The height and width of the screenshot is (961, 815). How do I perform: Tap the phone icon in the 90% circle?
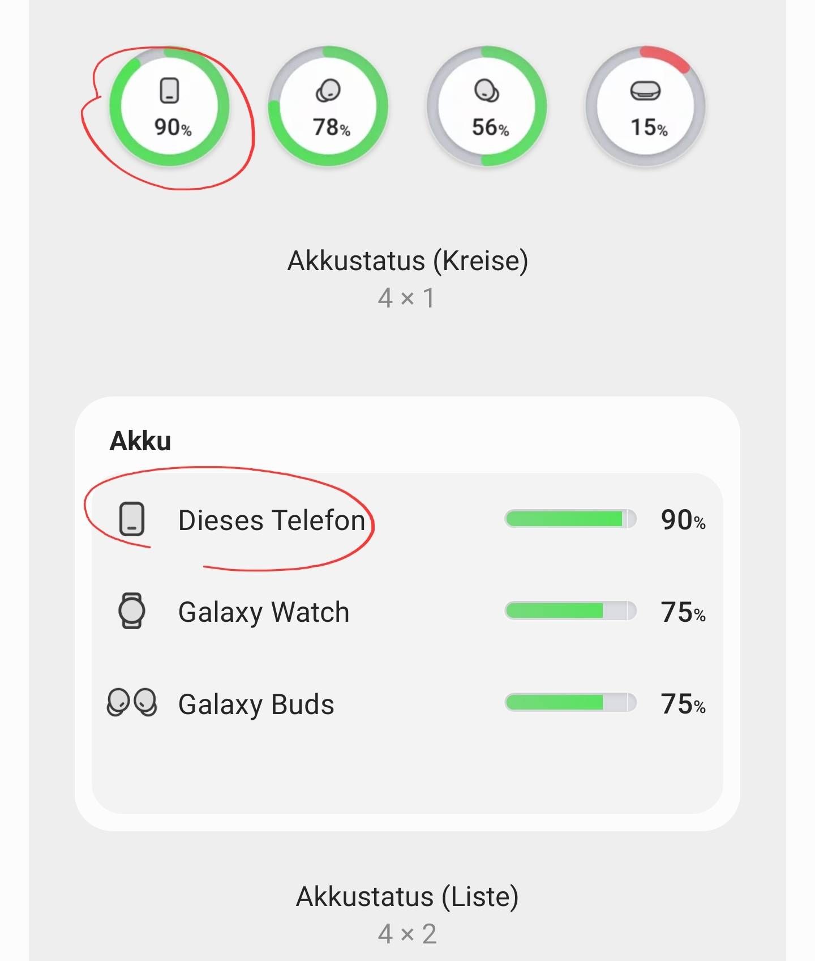click(169, 91)
